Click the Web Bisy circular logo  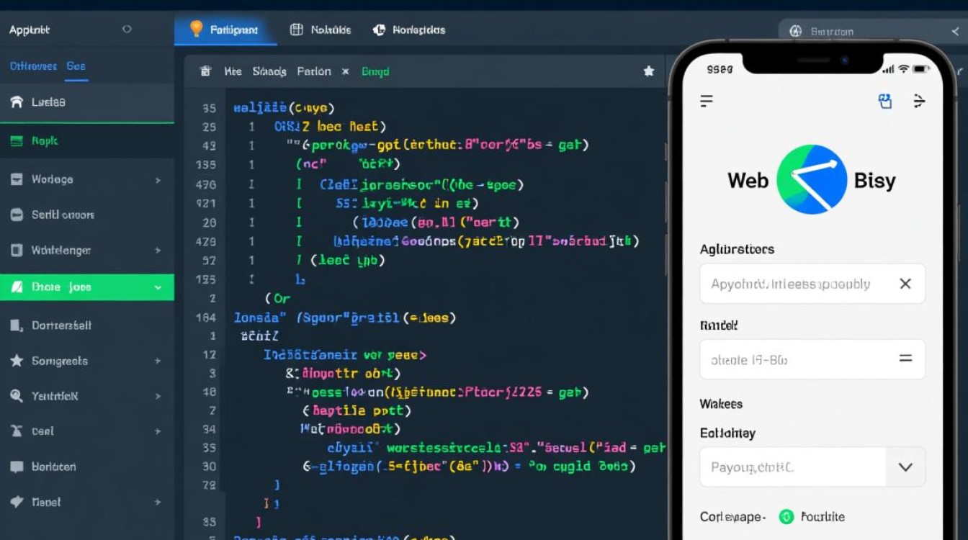pos(812,179)
